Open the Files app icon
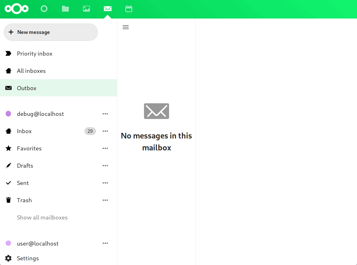Screen dimensions: 357x265 click(65, 9)
